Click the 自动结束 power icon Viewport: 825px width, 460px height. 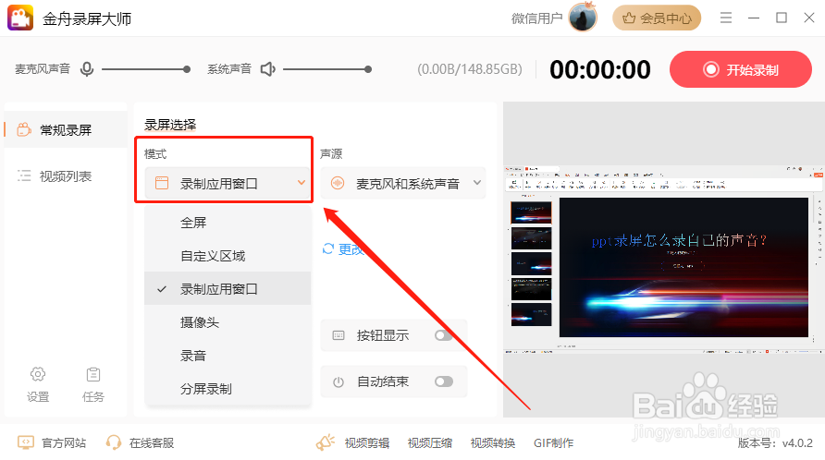click(x=339, y=382)
